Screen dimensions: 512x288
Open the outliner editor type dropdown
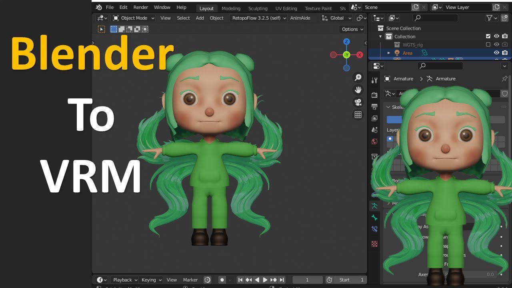coord(378,18)
